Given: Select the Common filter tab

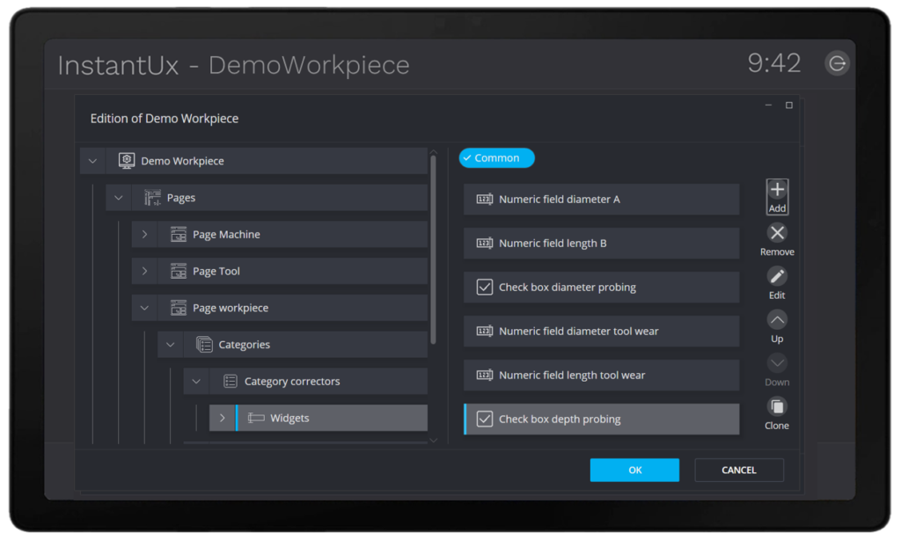Looking at the screenshot, I should pyautogui.click(x=496, y=157).
